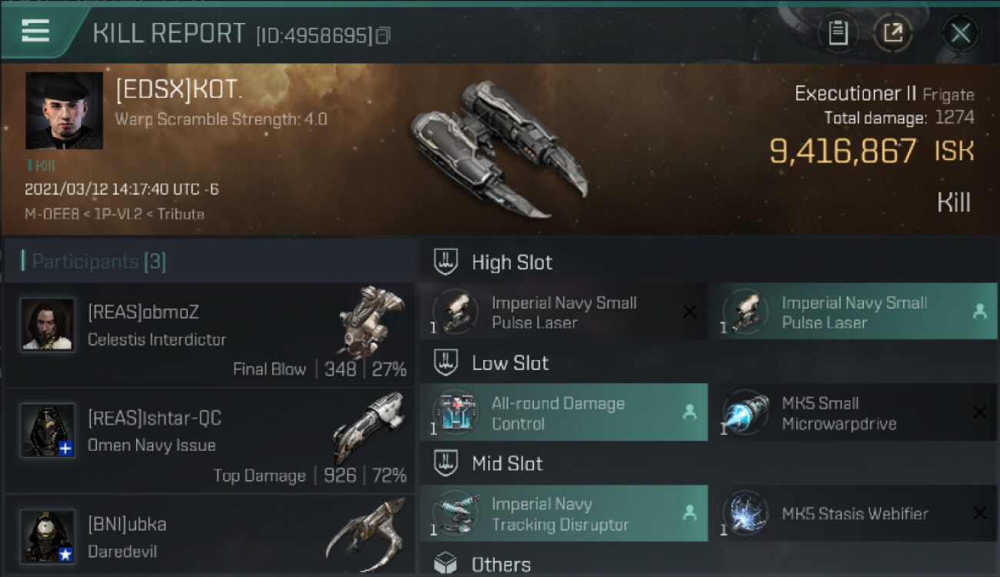Click the MK5 Small Microwarpdrive icon
The image size is (1000, 577).
745,413
